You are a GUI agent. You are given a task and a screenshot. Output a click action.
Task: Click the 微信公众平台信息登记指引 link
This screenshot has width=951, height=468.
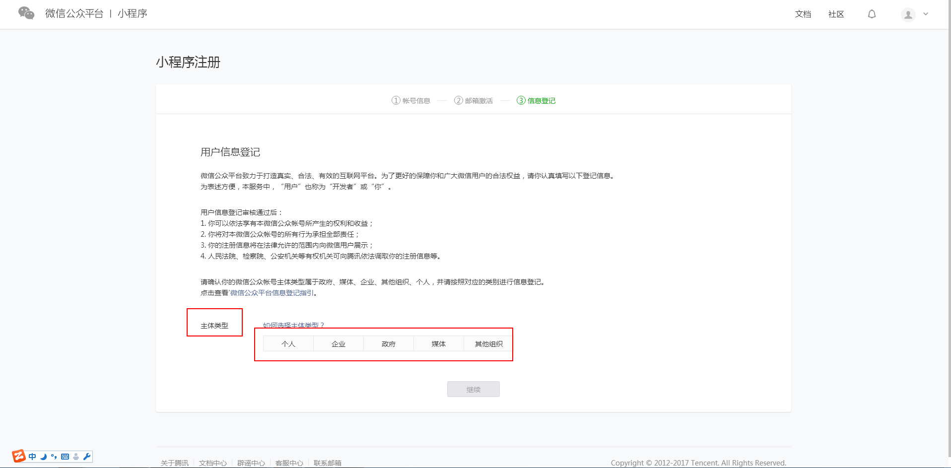tap(271, 293)
